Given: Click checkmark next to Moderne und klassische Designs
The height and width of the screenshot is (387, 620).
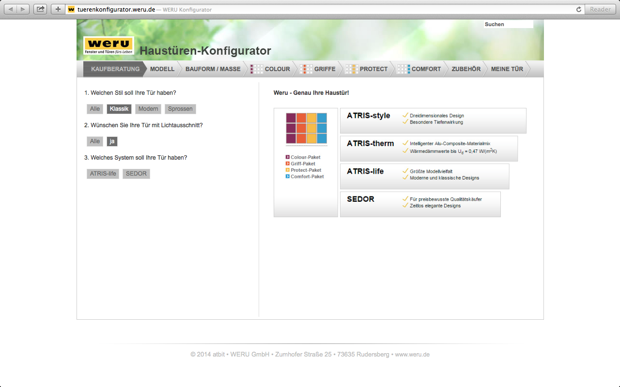Looking at the screenshot, I should (405, 178).
